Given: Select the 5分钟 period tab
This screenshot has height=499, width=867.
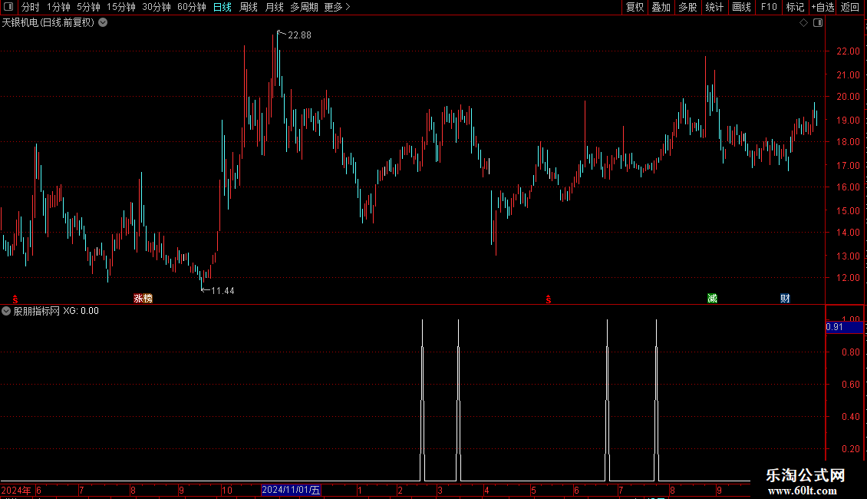Looking at the screenshot, I should (88, 7).
